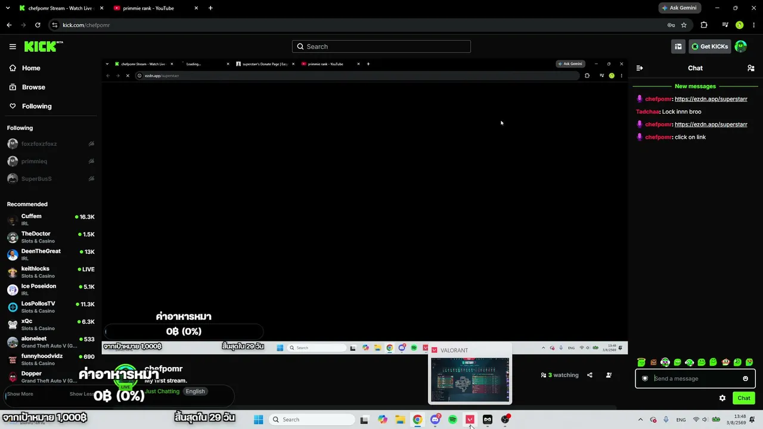
Task: Click the VALORANT window preview thumbnail
Action: 470,380
